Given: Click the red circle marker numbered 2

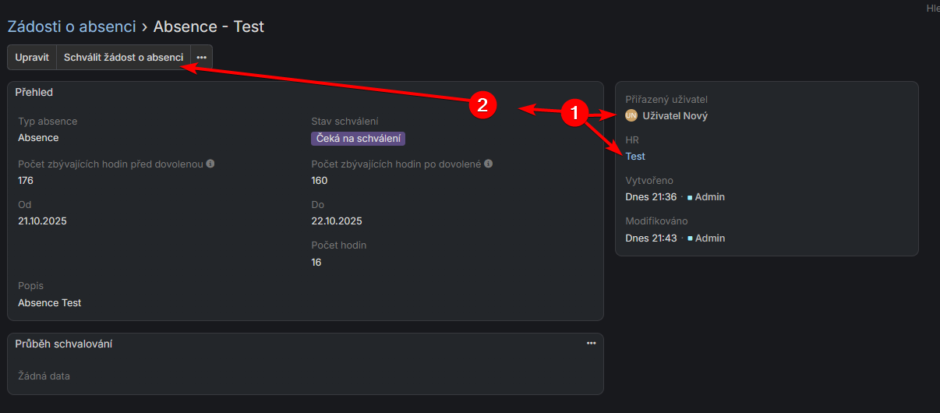Looking at the screenshot, I should coord(482,105).
